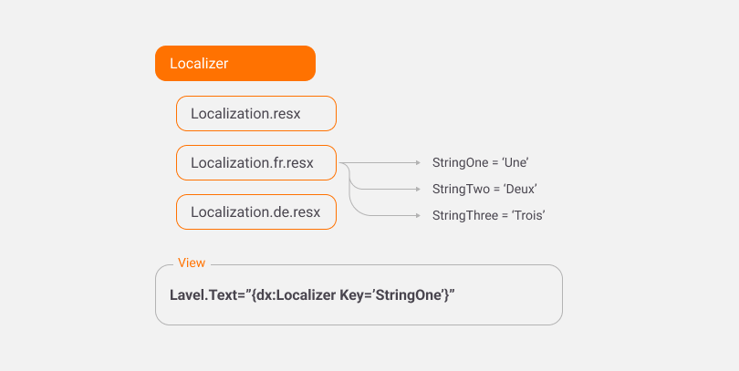Click the orange View label

click(192, 263)
